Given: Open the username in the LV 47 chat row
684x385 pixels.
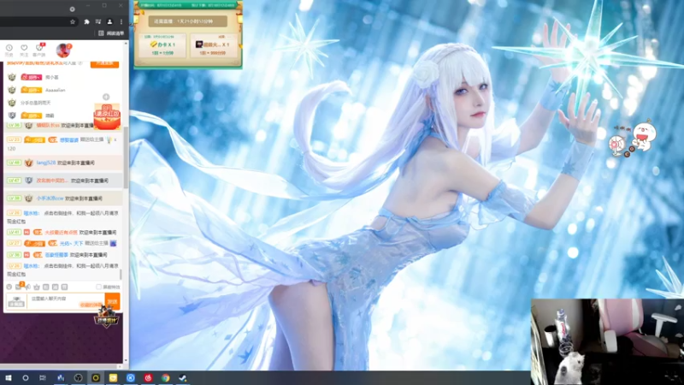Looking at the screenshot, I should [52, 181].
